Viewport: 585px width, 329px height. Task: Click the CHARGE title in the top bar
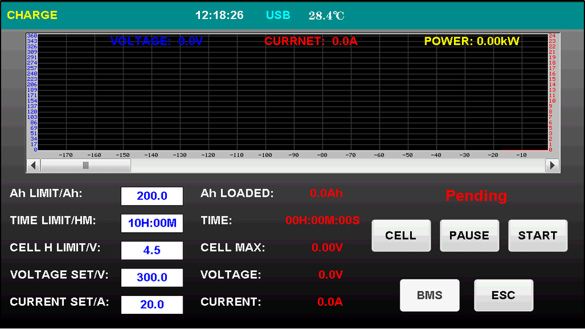coord(32,15)
